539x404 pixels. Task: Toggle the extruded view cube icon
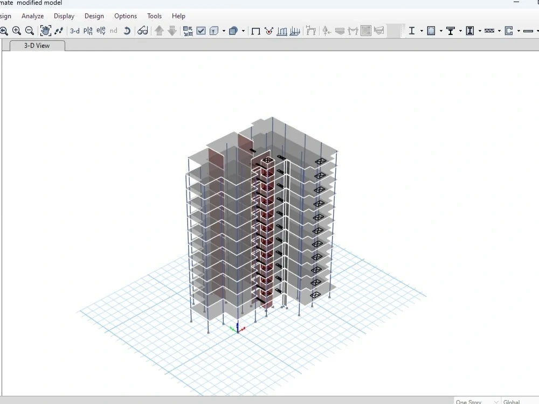coord(214,31)
